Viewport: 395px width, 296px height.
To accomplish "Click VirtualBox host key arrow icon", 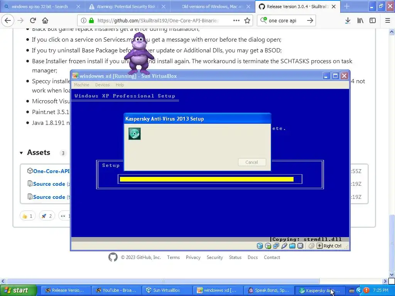I will tap(319, 246).
